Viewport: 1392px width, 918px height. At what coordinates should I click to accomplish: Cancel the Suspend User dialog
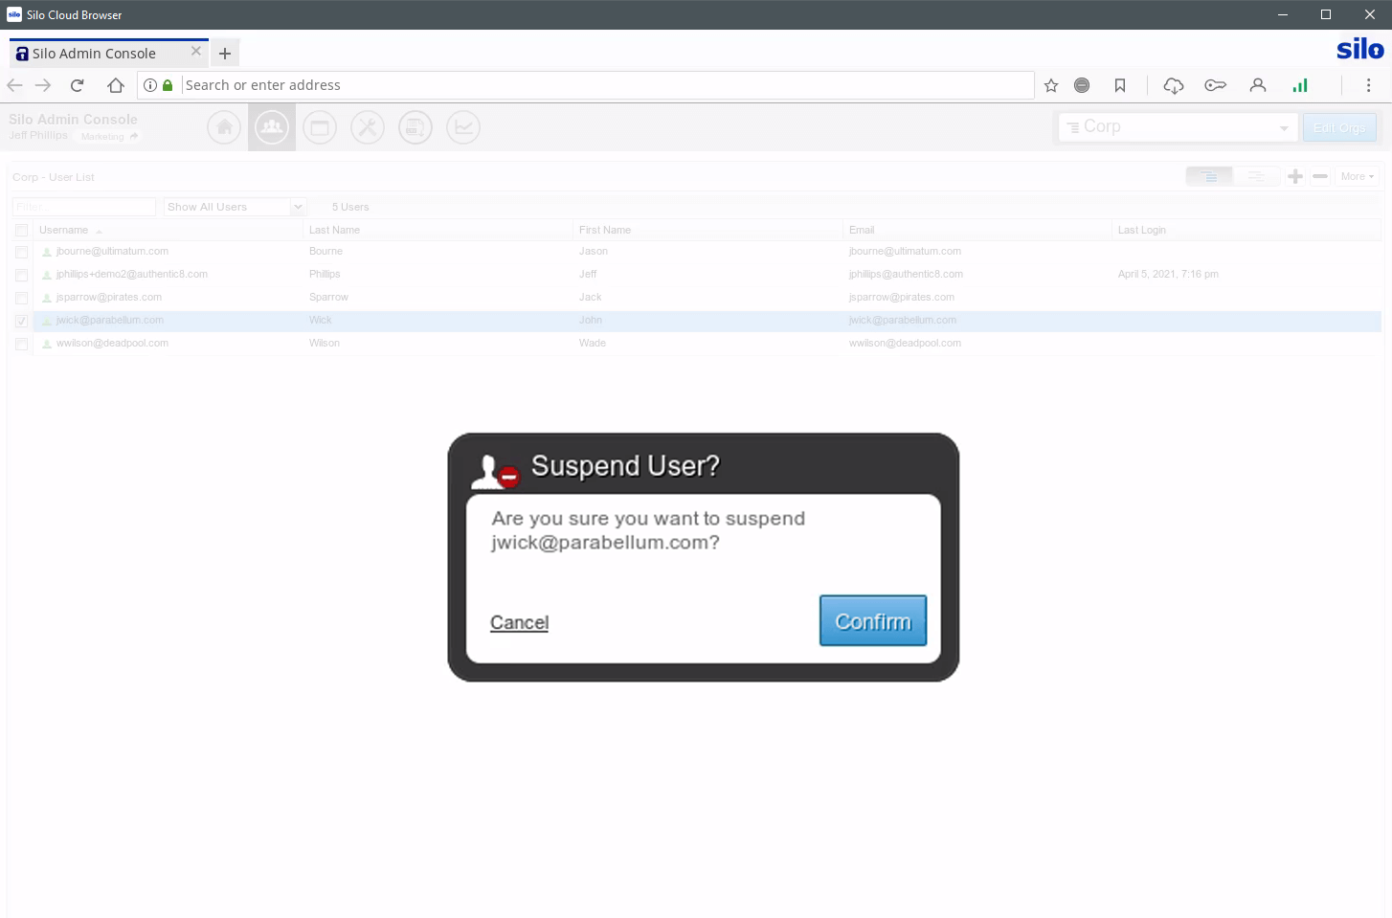tap(519, 622)
